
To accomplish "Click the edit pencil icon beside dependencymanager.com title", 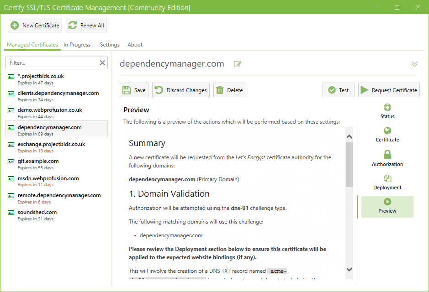I will pyautogui.click(x=238, y=64).
